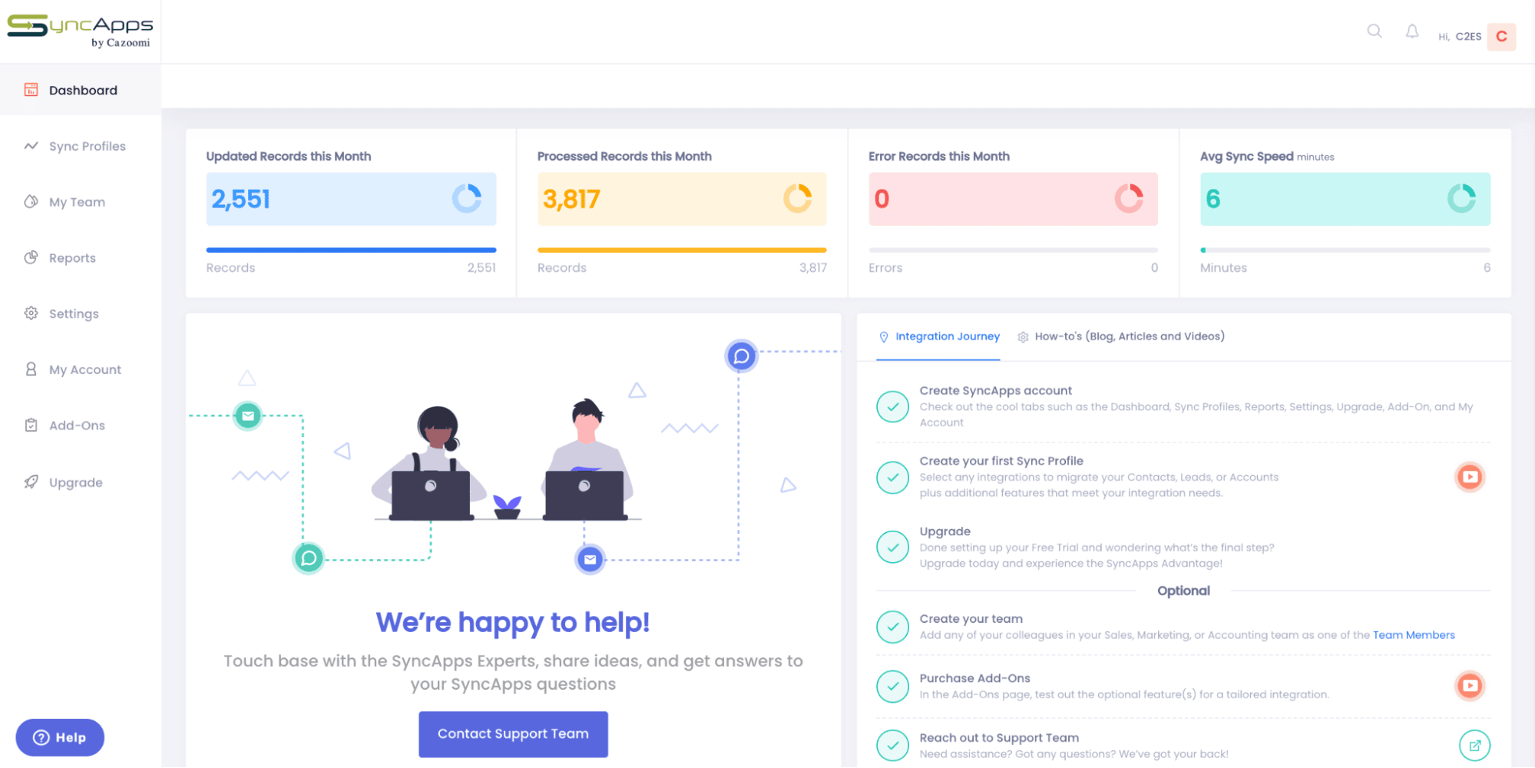
Task: Click the Contact Support Team button
Action: tap(513, 734)
